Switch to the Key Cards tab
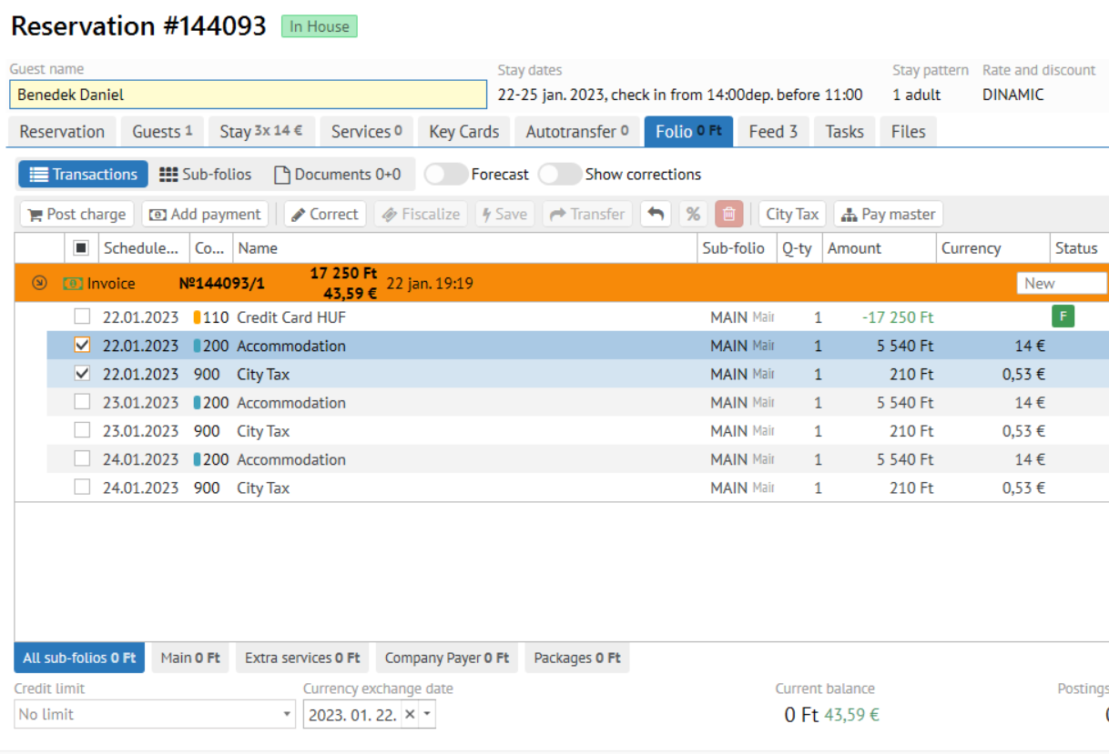This screenshot has width=1109, height=754. tap(463, 132)
